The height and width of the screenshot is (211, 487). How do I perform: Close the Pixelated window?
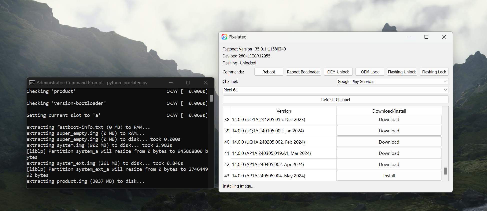coord(444,37)
